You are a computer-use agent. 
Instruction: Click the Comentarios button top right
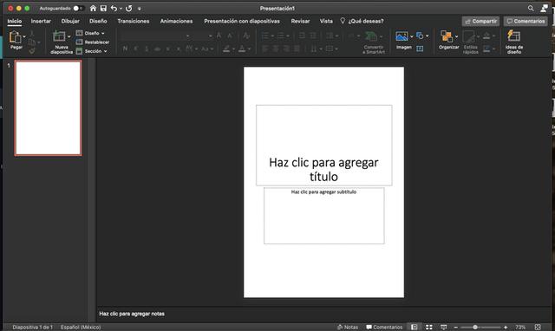[x=526, y=21]
